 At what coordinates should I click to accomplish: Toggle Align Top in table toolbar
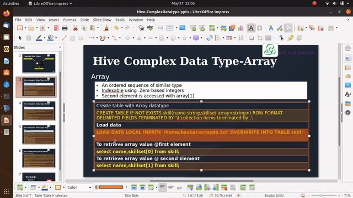click(x=162, y=187)
